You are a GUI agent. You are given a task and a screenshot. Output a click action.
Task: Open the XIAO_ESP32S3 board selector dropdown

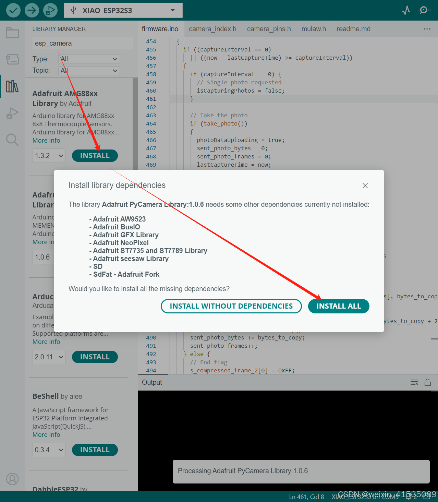(x=123, y=10)
